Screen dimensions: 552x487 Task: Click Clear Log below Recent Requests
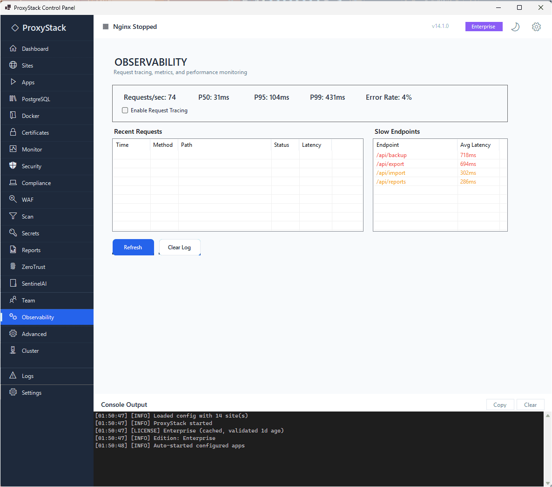click(180, 247)
